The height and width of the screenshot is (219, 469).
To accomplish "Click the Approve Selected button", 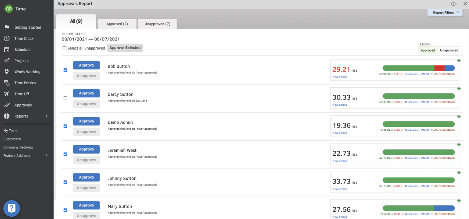I will pyautogui.click(x=125, y=48).
